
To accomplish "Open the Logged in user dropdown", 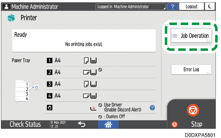I will click(131, 6).
